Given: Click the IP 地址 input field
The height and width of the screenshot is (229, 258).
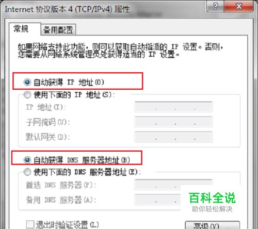Looking at the screenshot, I should point(173,107).
